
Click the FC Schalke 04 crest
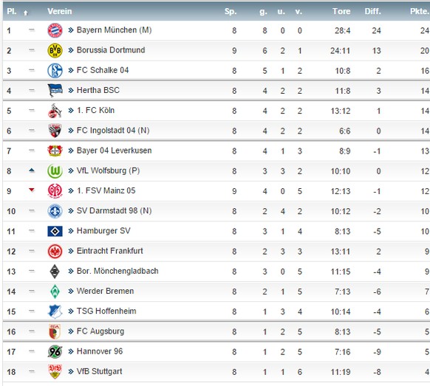pos(55,70)
